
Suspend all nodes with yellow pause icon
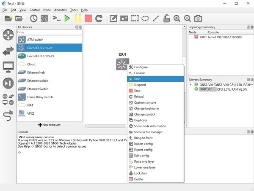pos(78,19)
